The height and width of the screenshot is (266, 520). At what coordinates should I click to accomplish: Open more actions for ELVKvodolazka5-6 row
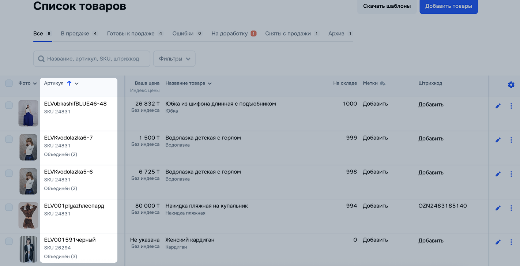pos(511,174)
